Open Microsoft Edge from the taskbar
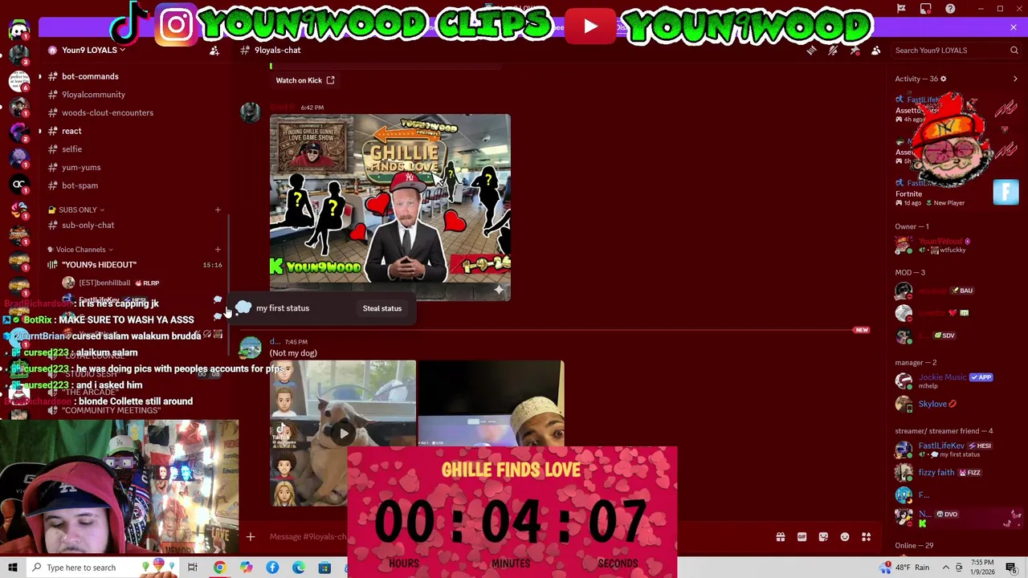This screenshot has width=1028, height=578. coord(299,568)
